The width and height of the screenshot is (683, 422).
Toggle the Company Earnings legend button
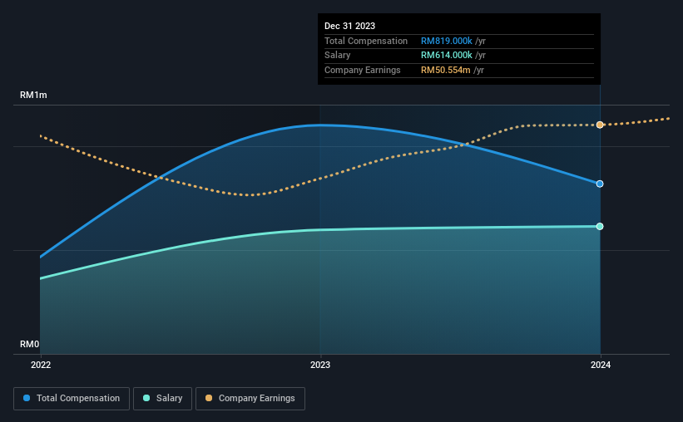tap(250, 399)
